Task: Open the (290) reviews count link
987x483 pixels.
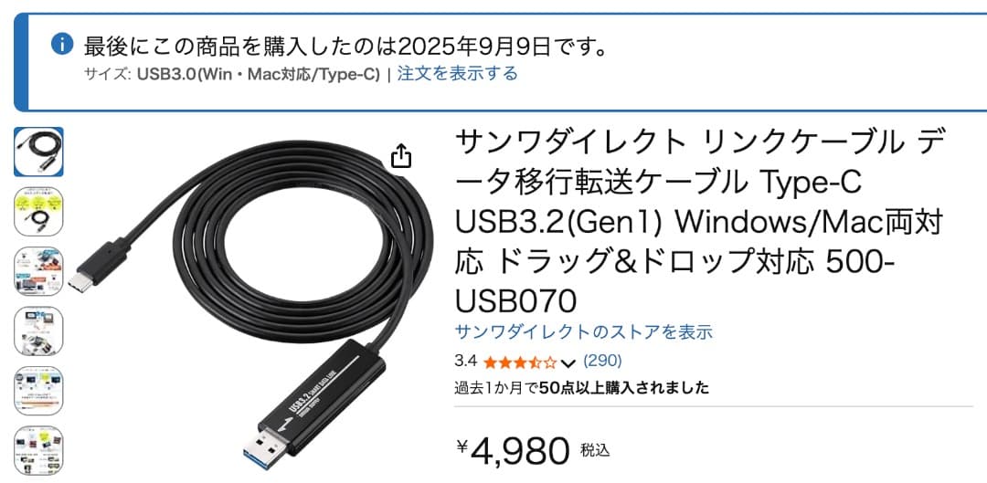Action: point(603,361)
